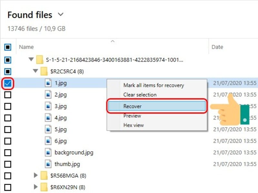Choose Preview from the context menu

tap(132, 116)
